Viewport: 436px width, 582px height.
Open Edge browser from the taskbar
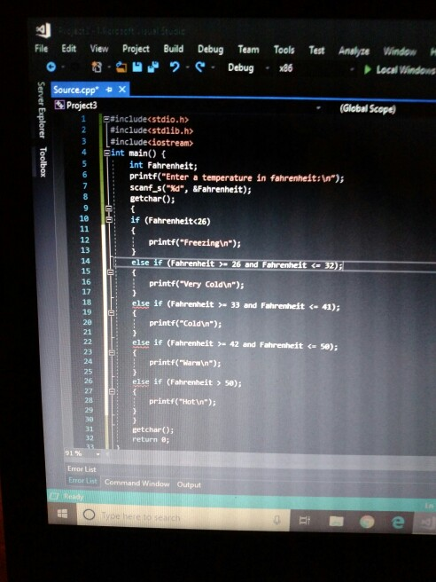coord(398,523)
